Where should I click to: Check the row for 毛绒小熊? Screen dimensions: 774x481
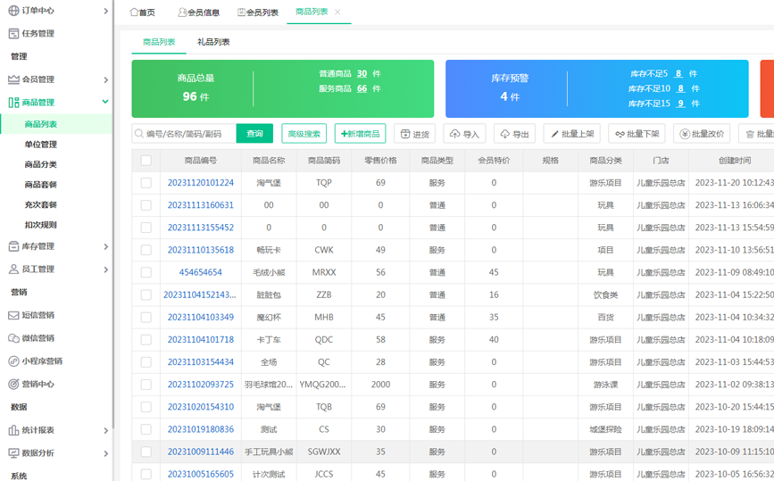tap(146, 272)
